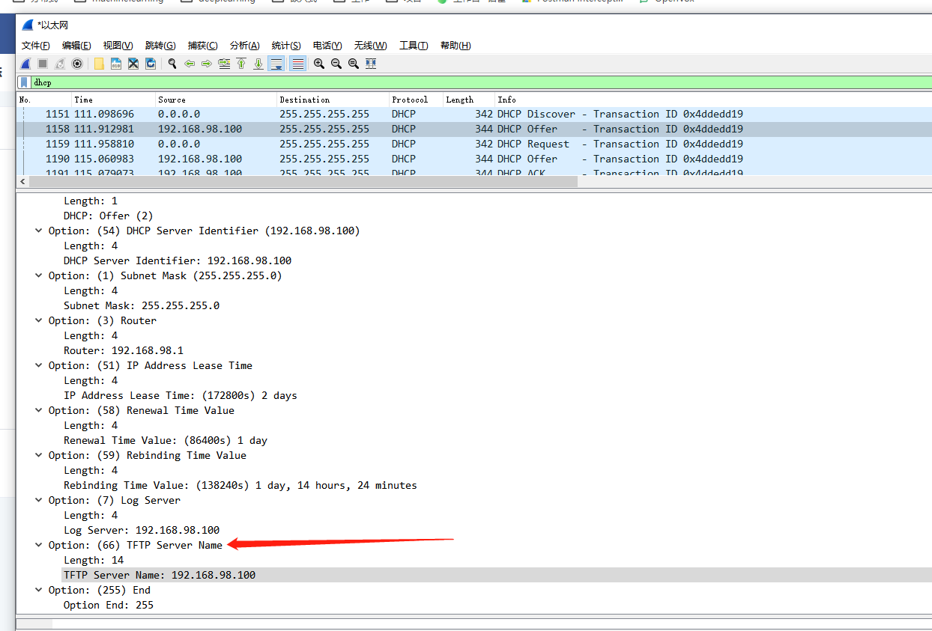The height and width of the screenshot is (631, 932).
Task: Sort packets by the Destination column
Action: tap(333, 100)
